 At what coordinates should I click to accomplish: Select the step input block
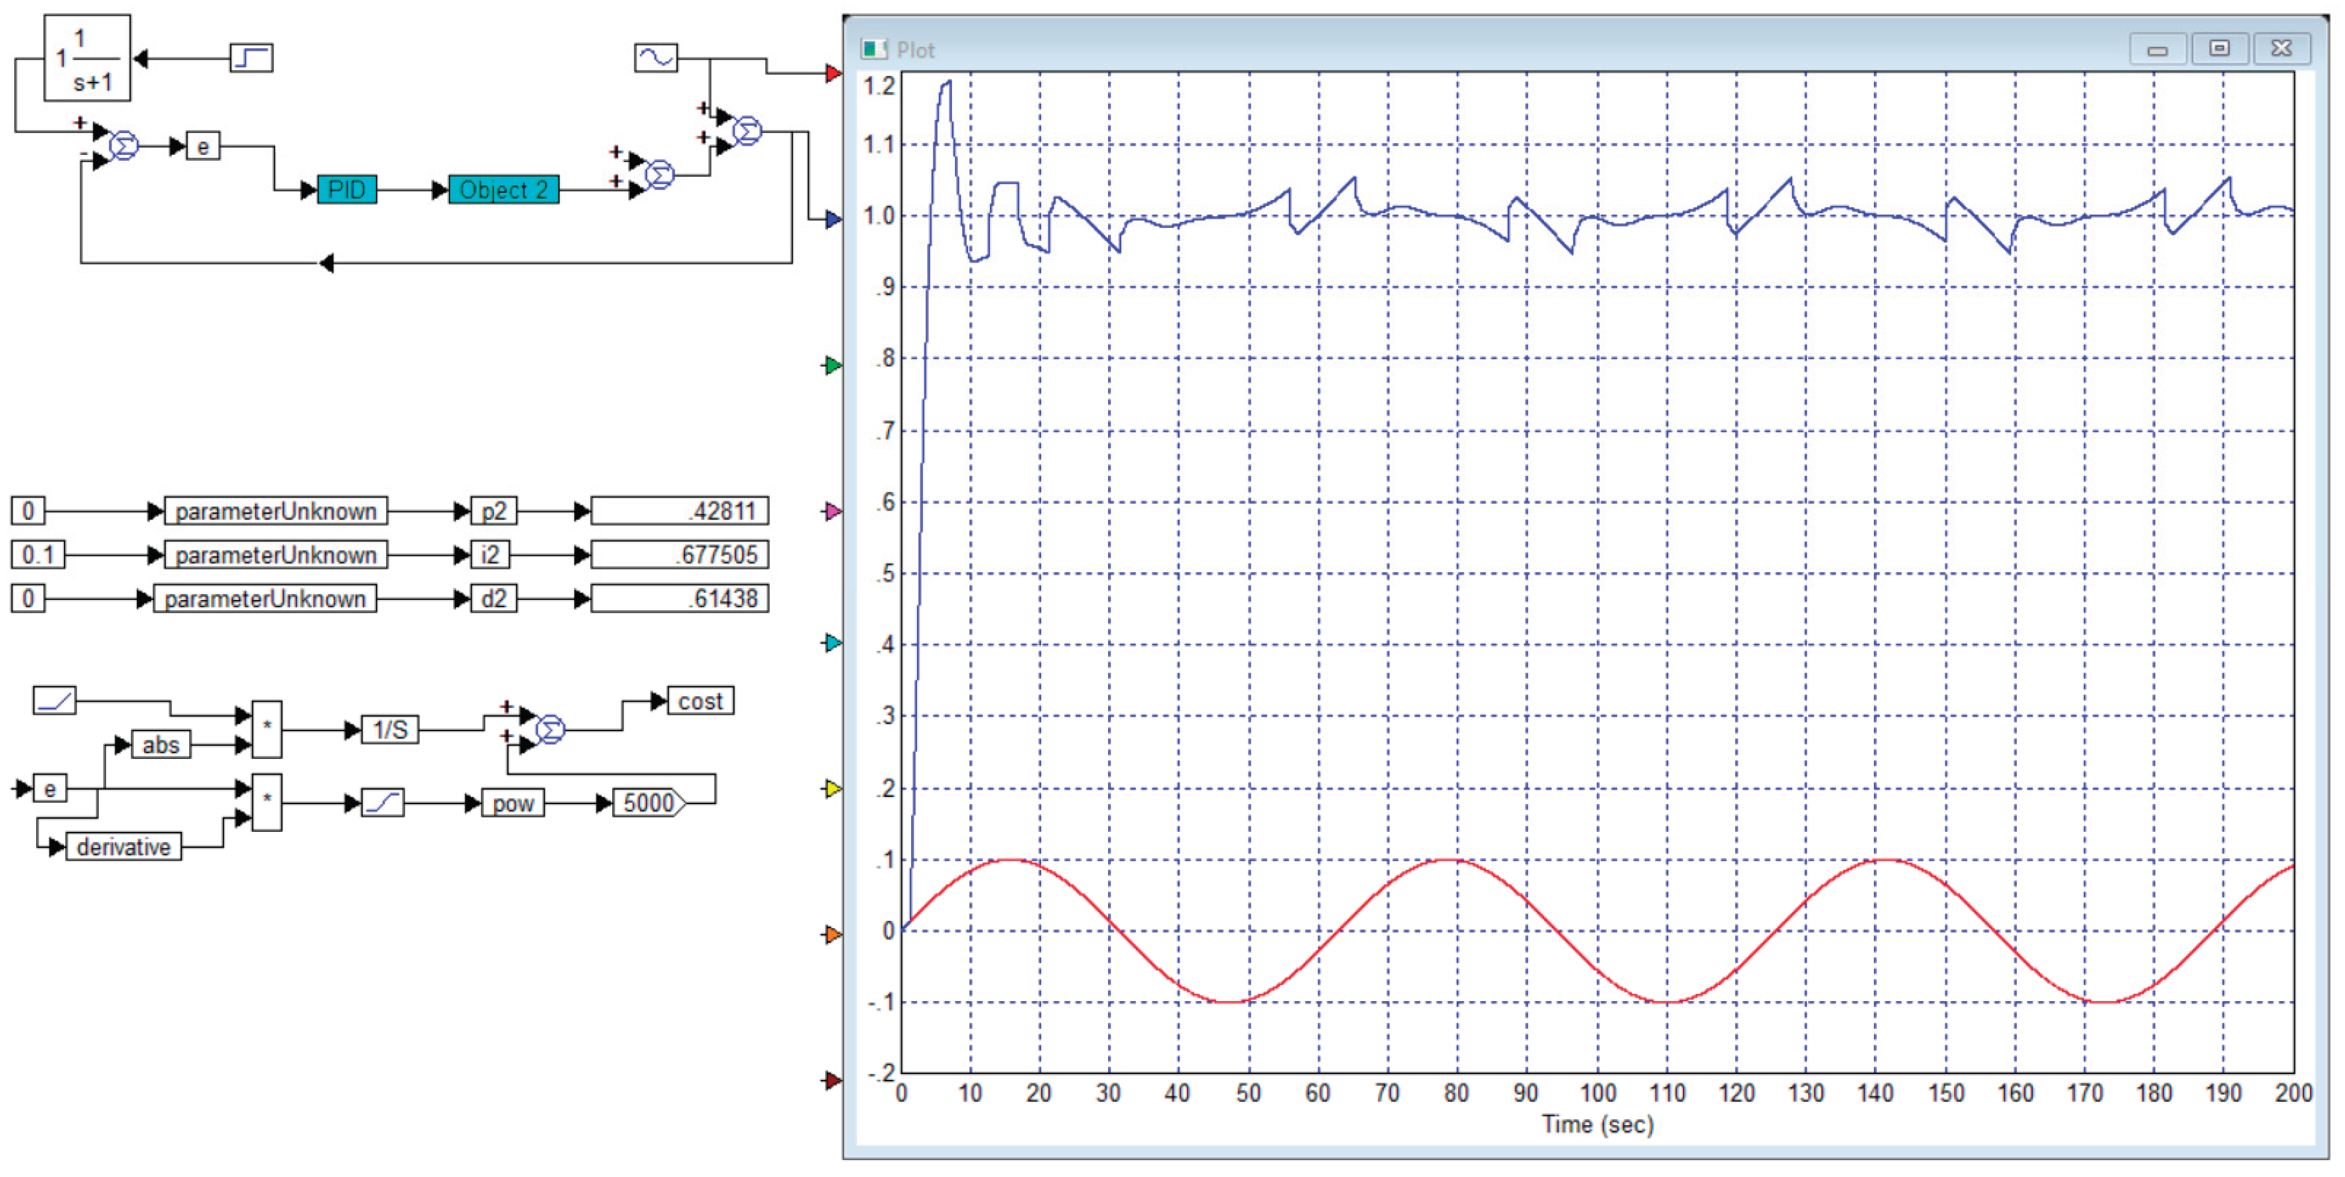251,58
